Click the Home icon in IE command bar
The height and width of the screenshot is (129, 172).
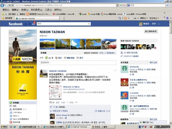tap(120, 18)
